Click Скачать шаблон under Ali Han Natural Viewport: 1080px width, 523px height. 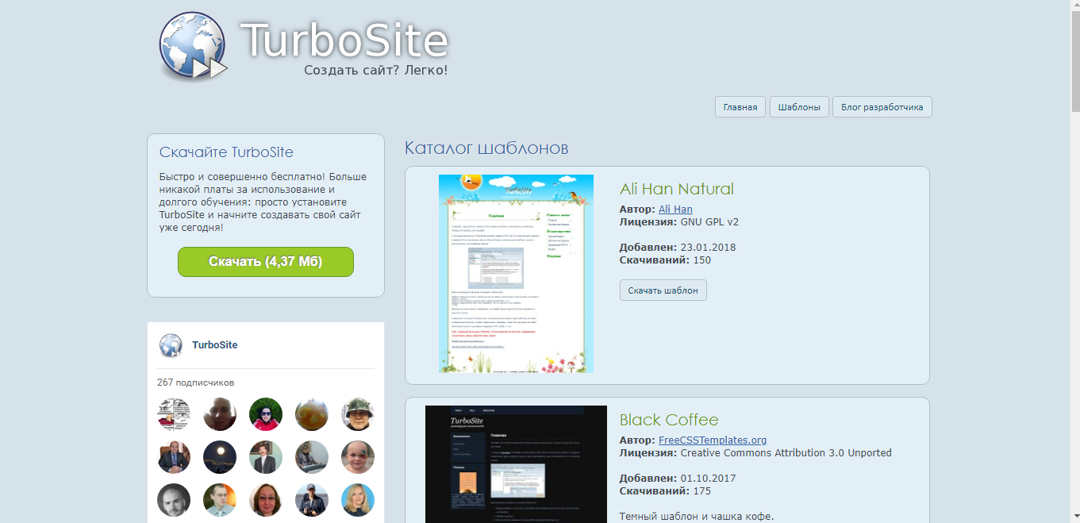[x=663, y=290]
